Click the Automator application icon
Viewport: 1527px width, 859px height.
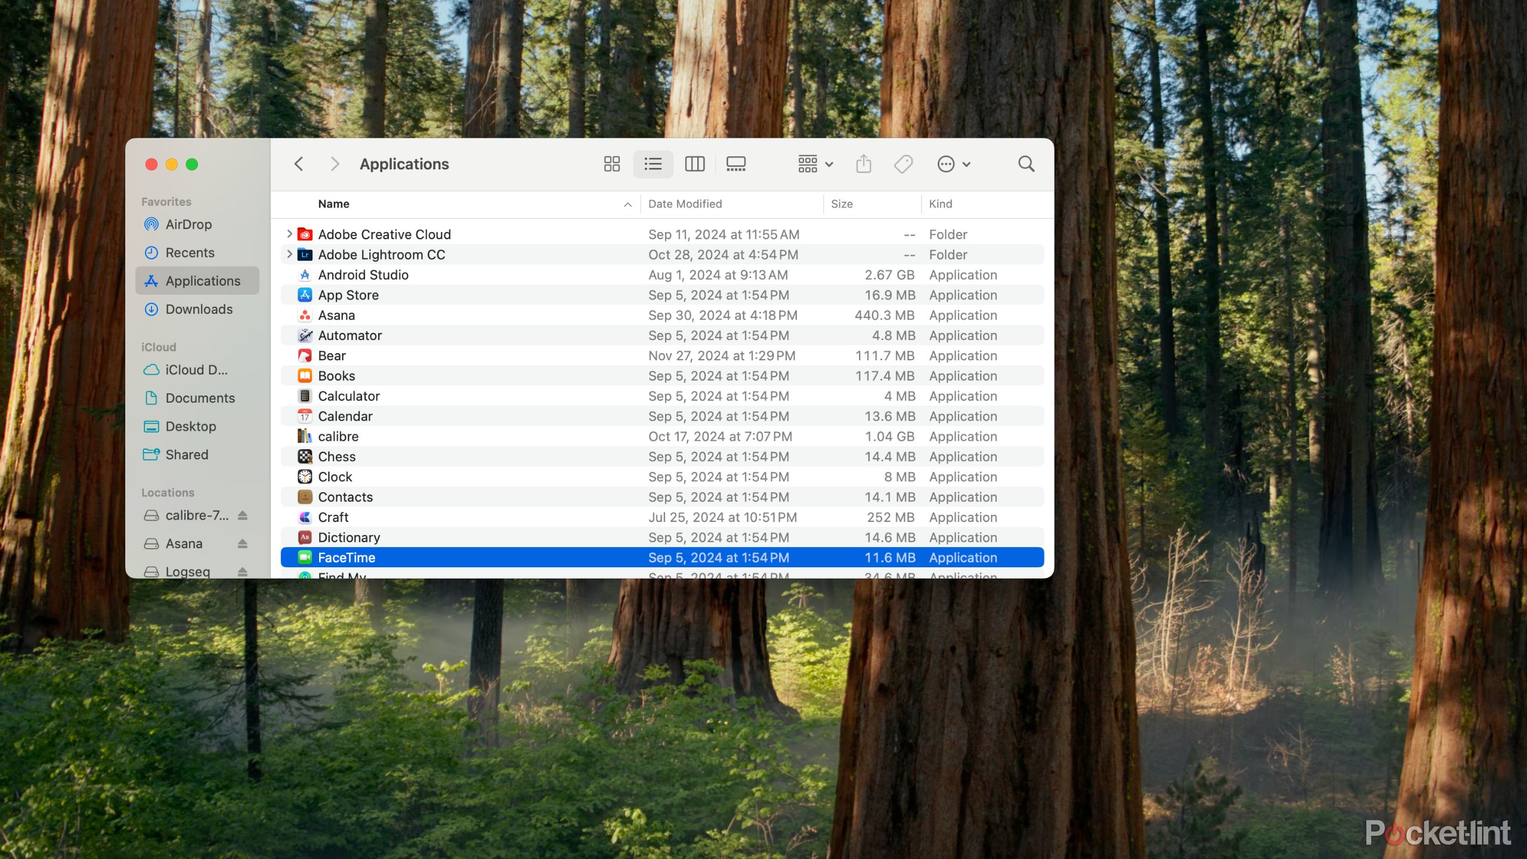coord(304,335)
